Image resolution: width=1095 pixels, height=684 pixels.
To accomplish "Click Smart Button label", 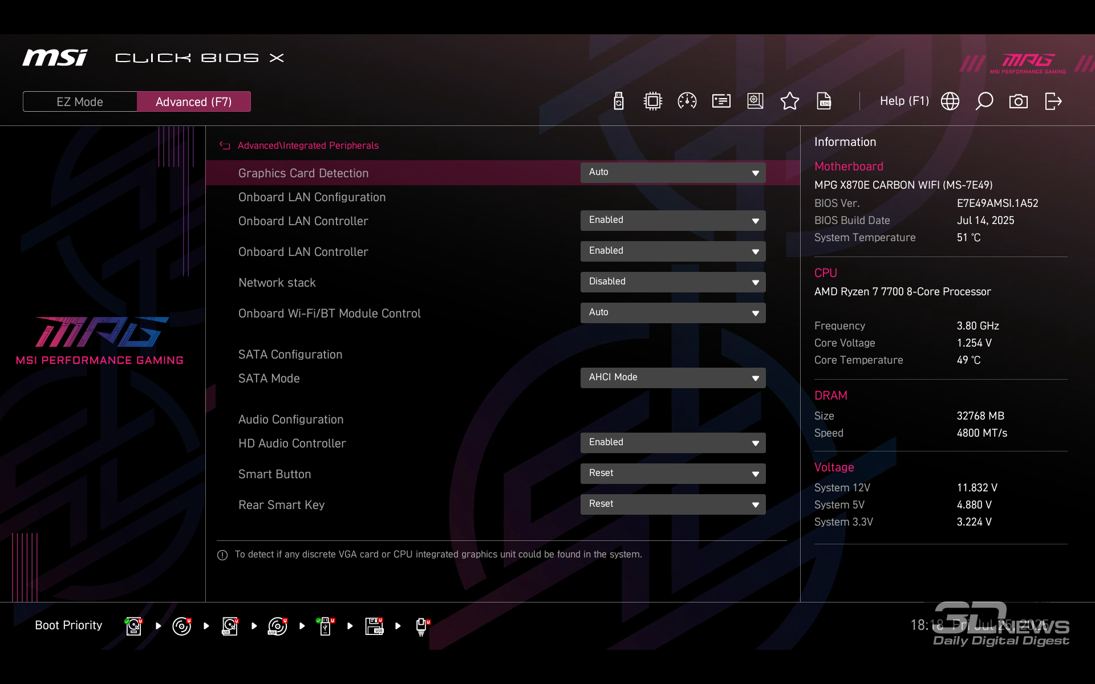I will tap(274, 474).
